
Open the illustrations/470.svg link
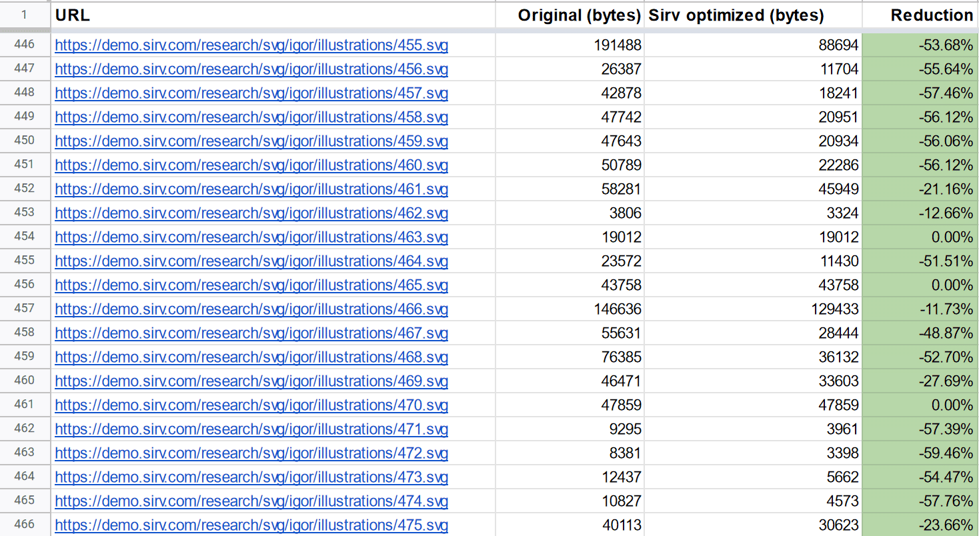[x=251, y=405]
